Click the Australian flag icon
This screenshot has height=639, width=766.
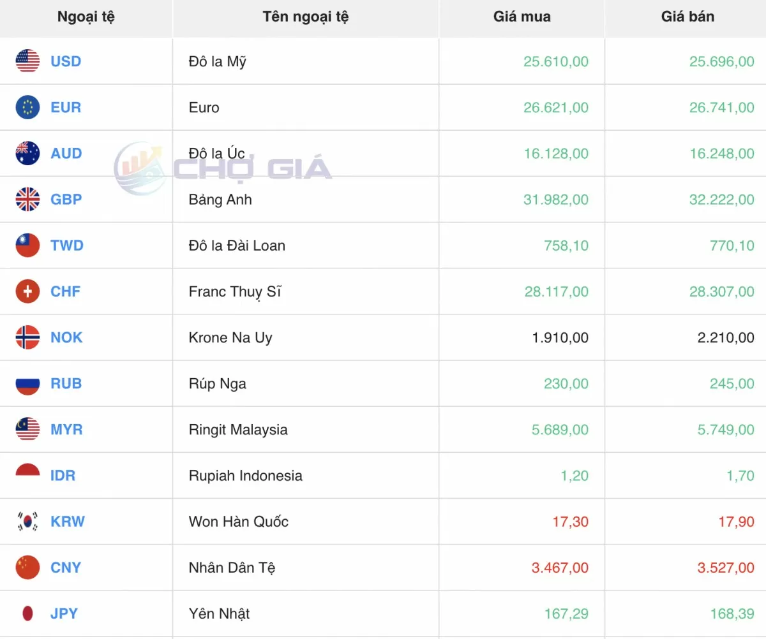(x=27, y=153)
